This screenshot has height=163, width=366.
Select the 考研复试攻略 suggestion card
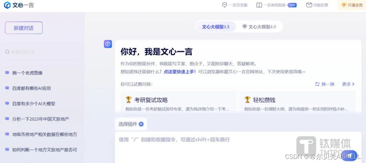[x=179, y=102]
